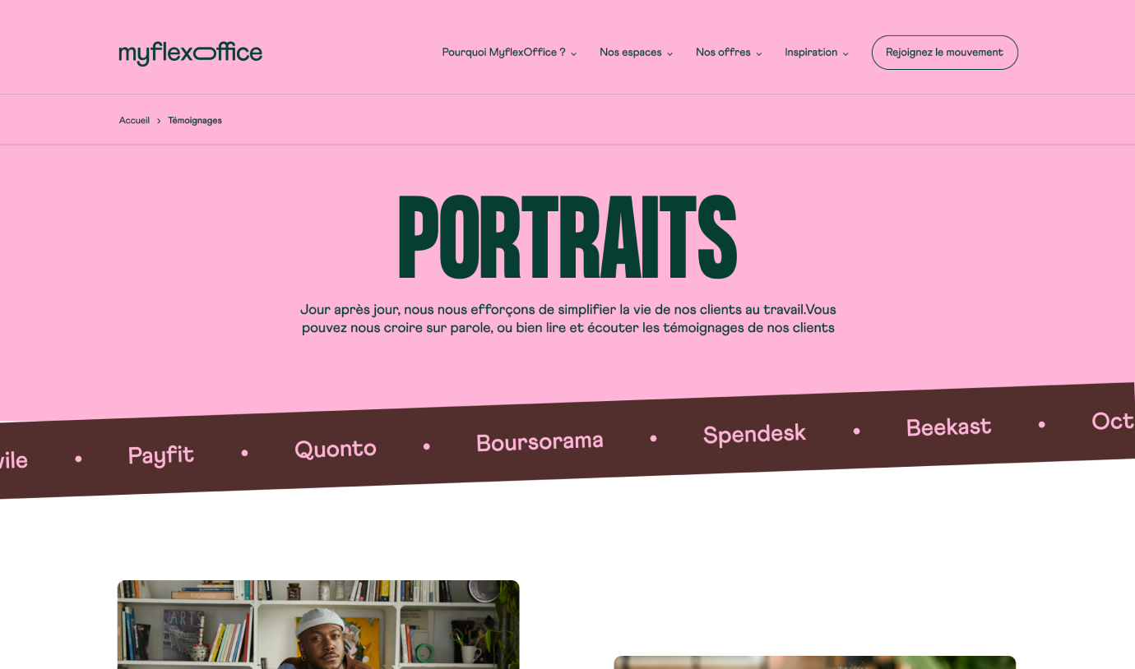Screen dimensions: 1135x669
Task: Select the Nos espaces menu item
Action: tap(630, 53)
